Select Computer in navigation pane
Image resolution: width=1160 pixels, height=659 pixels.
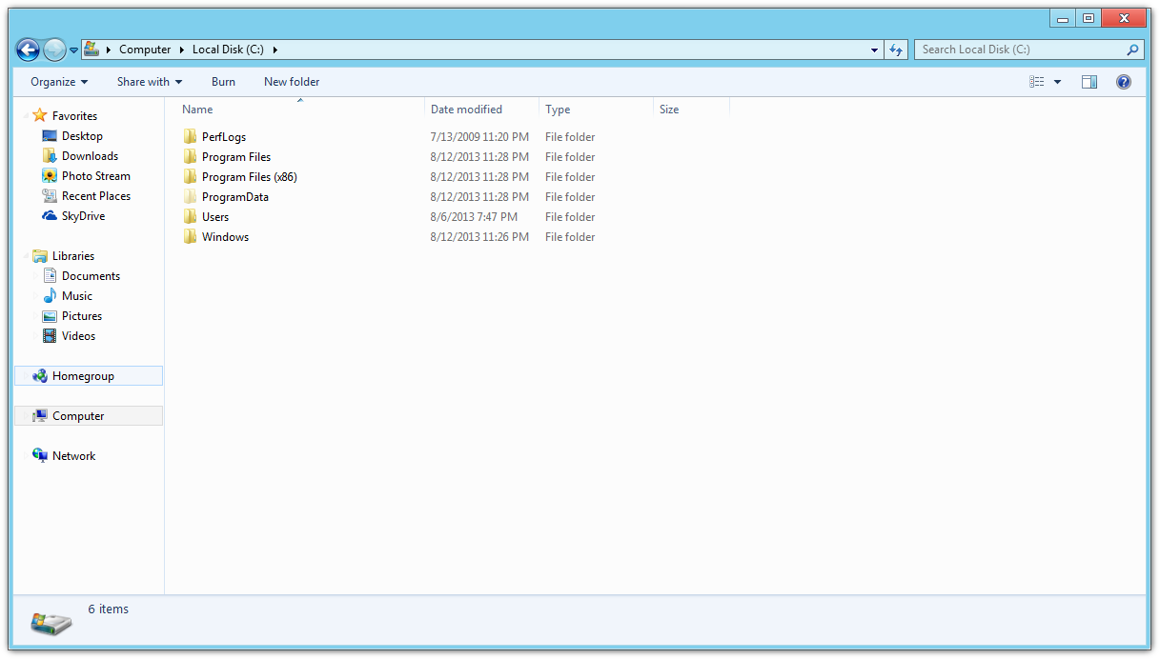click(x=89, y=416)
